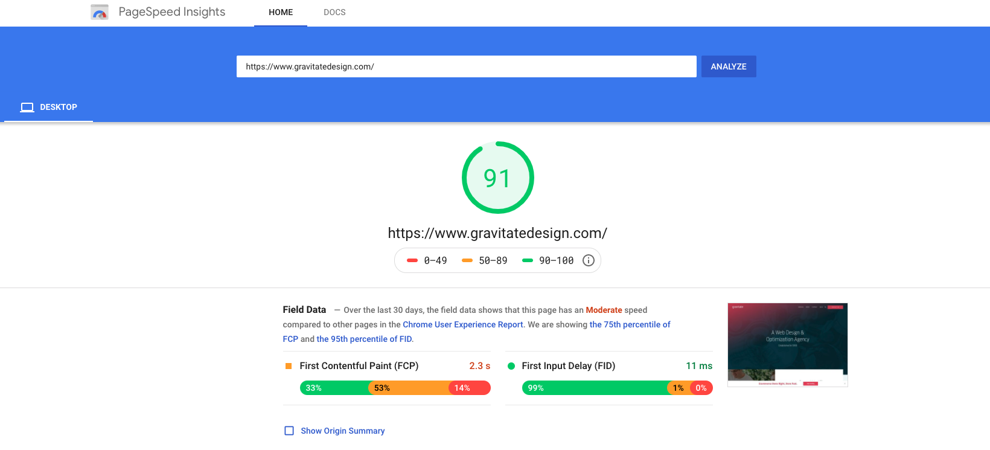Open the Chrome User Experience Report link

pyautogui.click(x=463, y=324)
